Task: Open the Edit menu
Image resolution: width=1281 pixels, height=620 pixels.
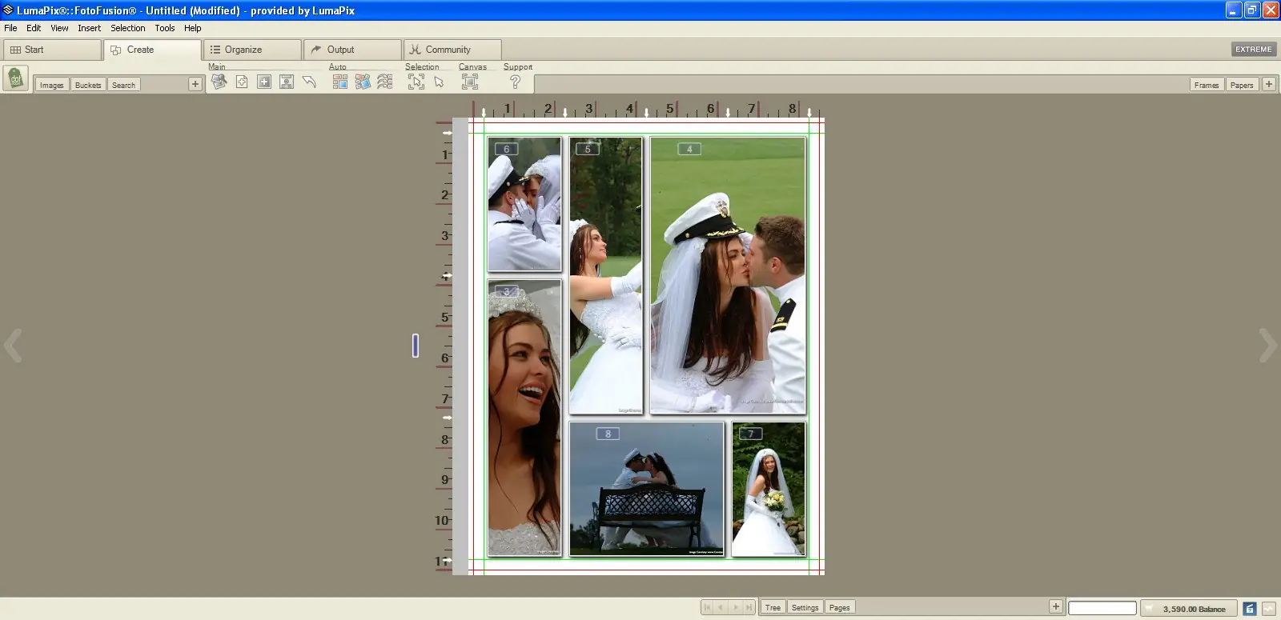Action: click(34, 28)
